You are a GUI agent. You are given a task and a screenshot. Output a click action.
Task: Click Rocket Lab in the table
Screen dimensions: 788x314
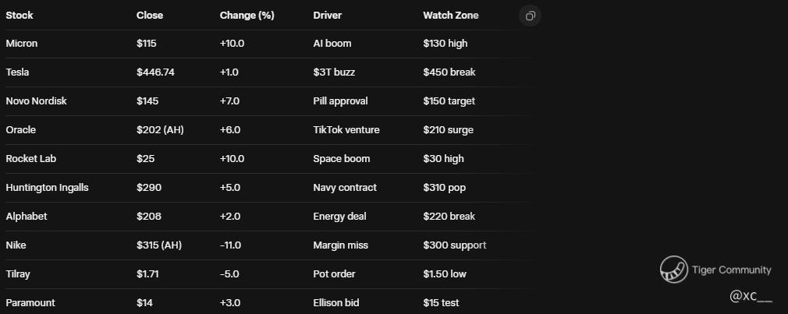(30, 159)
